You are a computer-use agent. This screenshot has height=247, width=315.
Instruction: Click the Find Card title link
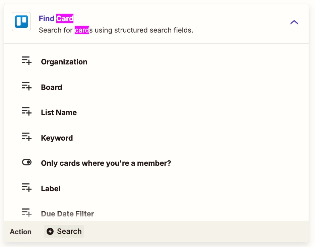[56, 18]
